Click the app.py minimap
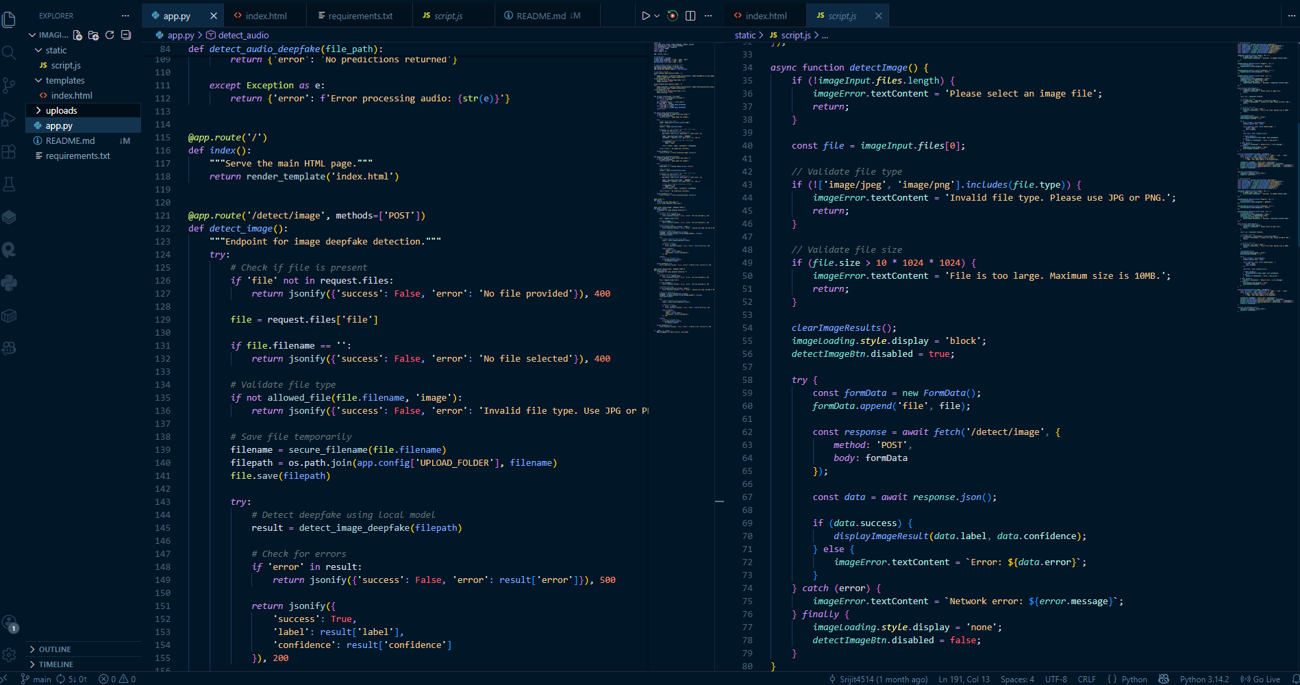 [682, 185]
